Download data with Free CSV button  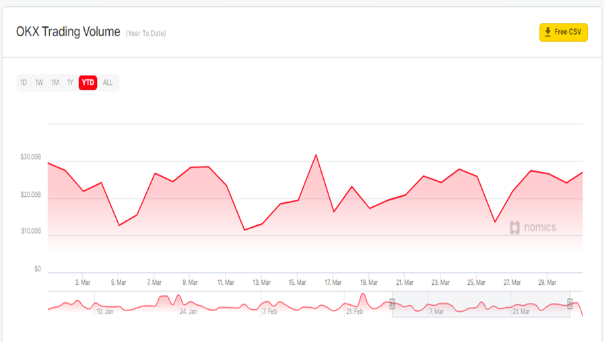click(563, 32)
